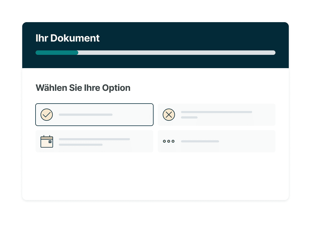Choose the three-dots other option card

[x=217, y=141]
